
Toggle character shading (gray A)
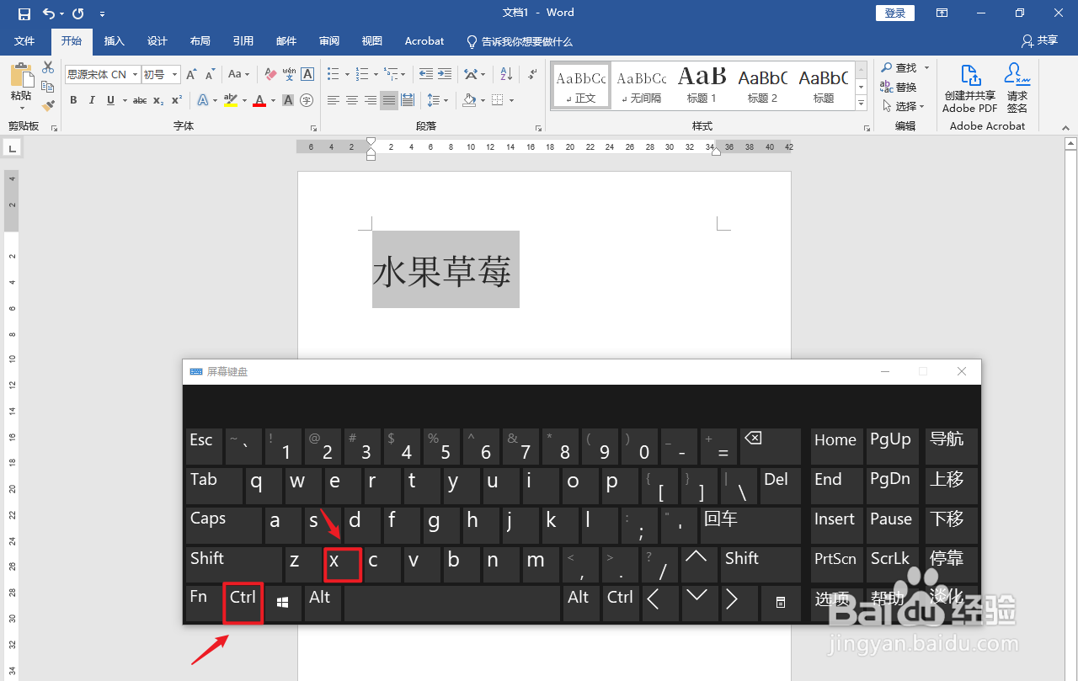coord(288,100)
